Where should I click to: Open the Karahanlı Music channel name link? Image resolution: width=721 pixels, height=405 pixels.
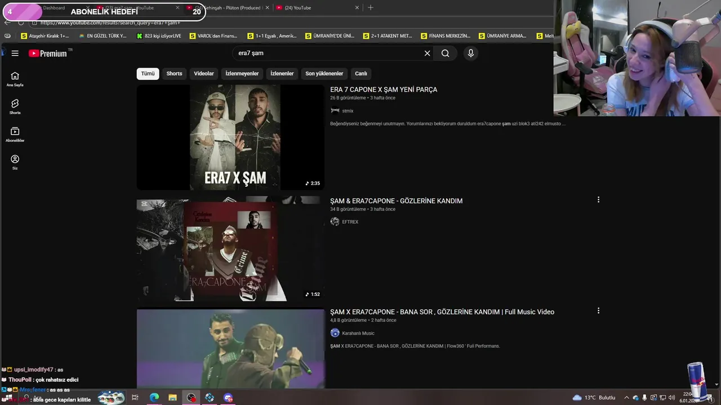358,333
